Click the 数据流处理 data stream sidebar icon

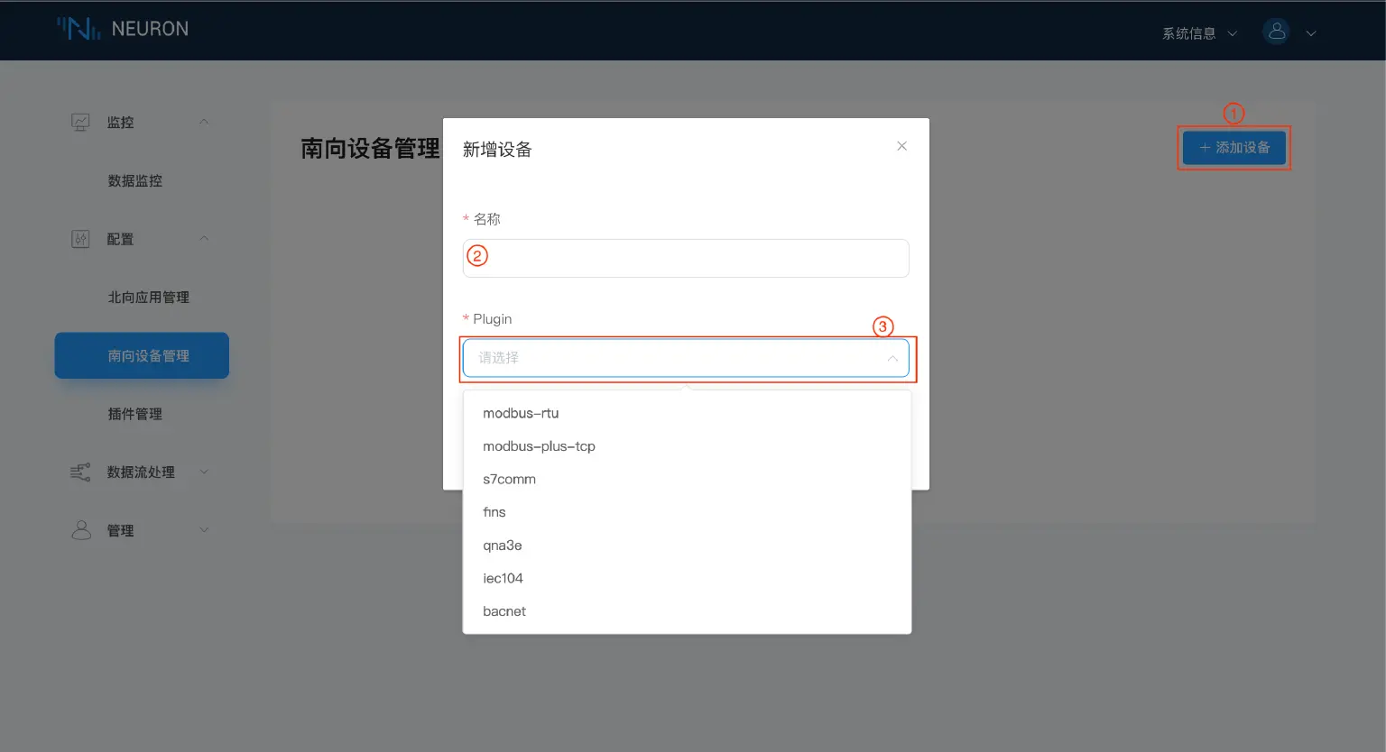(79, 471)
